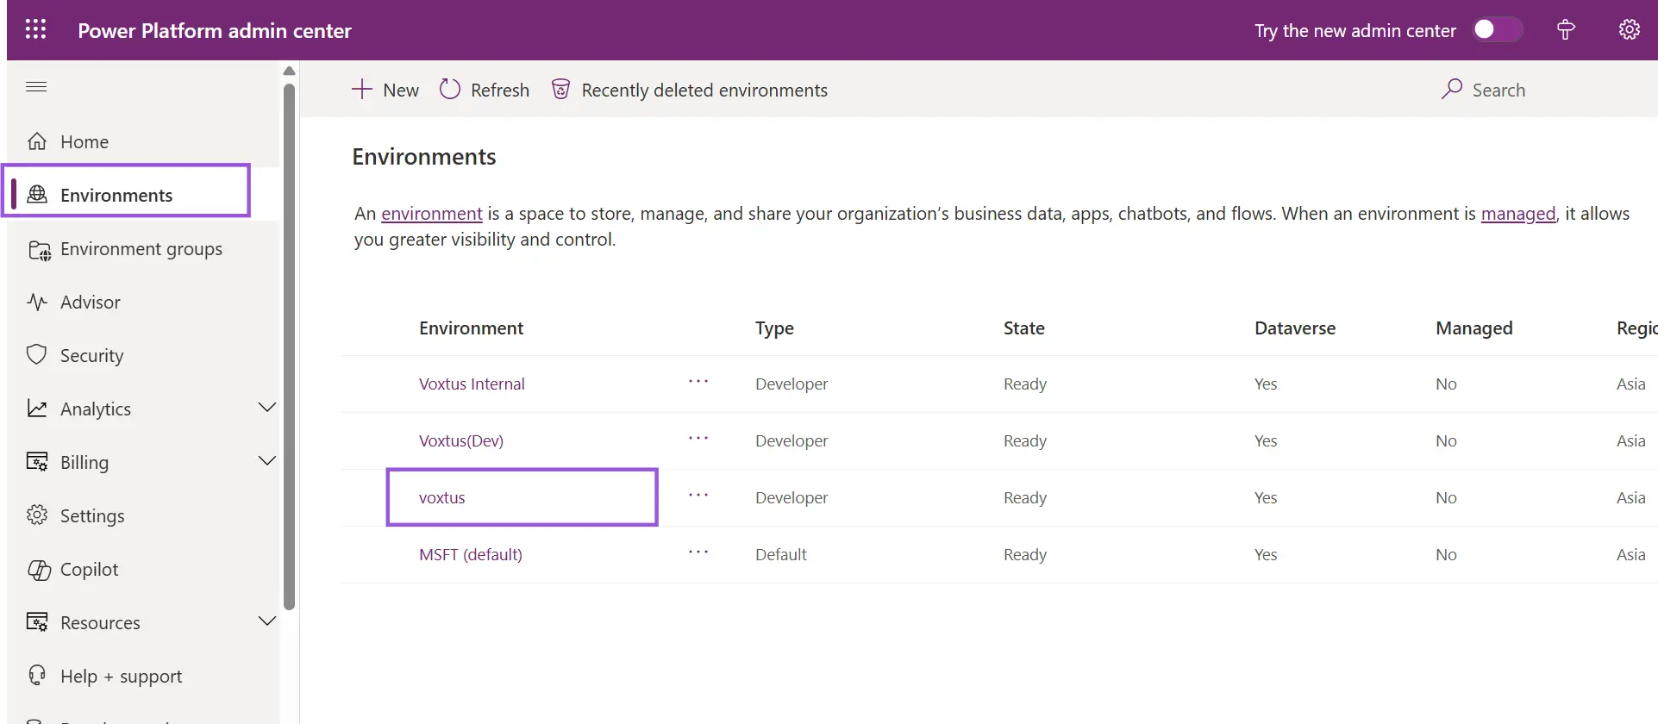Expand the Analytics section chevron

[267, 408]
